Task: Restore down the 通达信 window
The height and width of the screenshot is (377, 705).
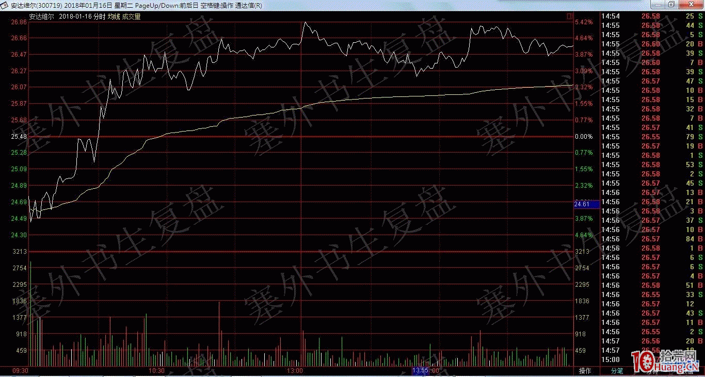Action: pos(672,5)
